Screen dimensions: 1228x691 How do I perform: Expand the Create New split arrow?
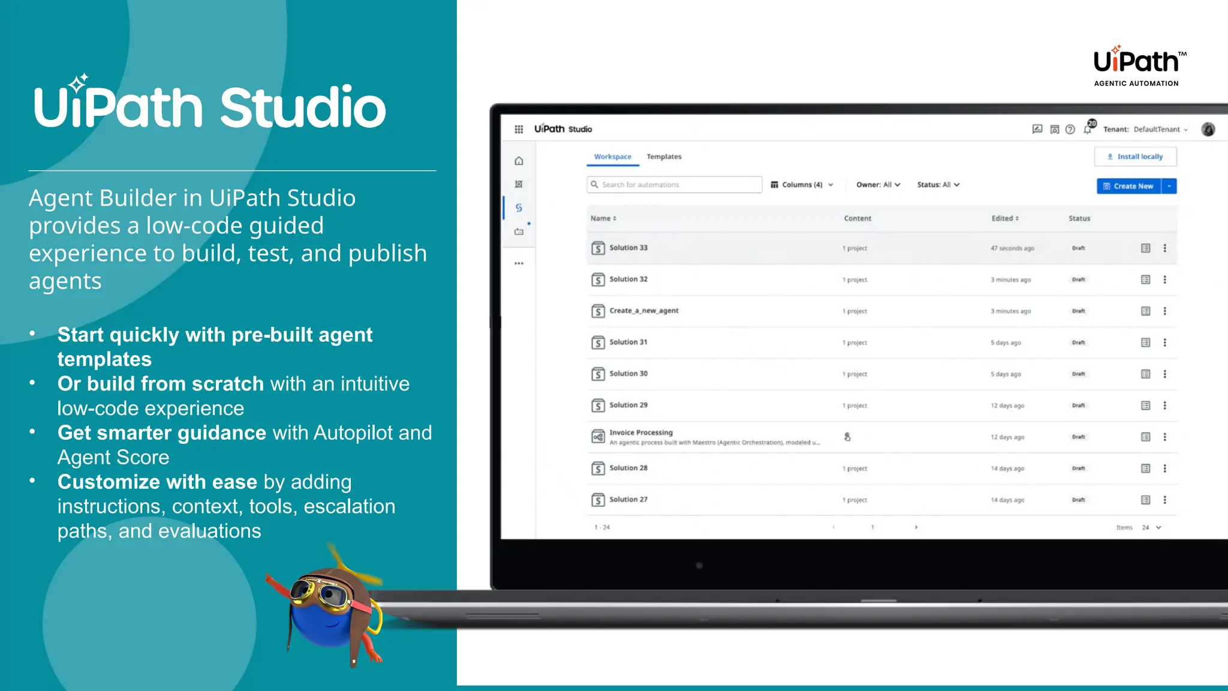pyautogui.click(x=1169, y=186)
